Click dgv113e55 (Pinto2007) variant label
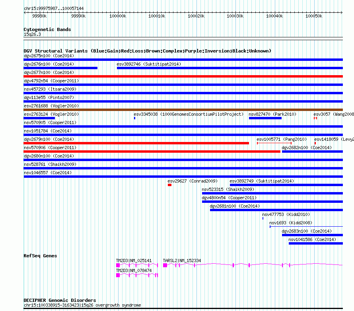 (x=49, y=97)
